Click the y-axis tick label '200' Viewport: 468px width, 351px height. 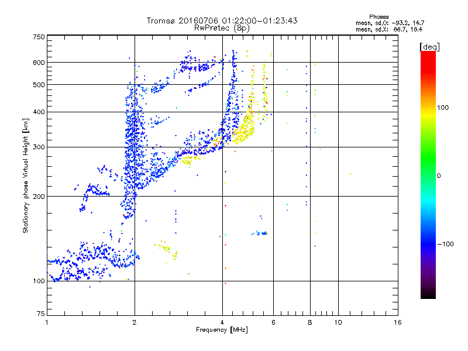(x=39, y=197)
